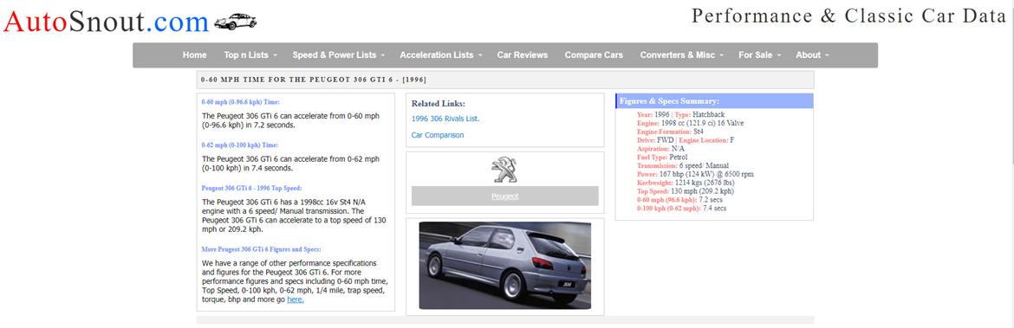This screenshot has height=328, width=1014.
Task: Click the grey Peugeot button
Action: [x=505, y=196]
